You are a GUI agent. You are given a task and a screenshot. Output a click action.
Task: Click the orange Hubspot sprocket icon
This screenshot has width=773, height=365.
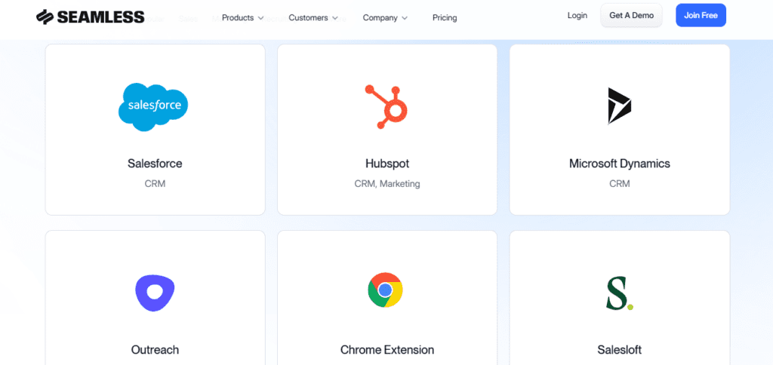coord(386,104)
